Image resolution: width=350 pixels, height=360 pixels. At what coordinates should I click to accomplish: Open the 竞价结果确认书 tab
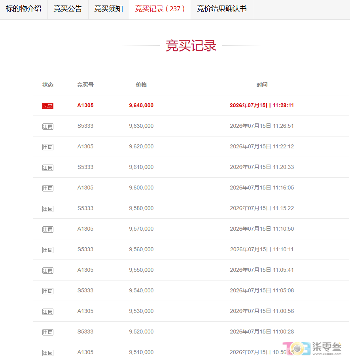point(222,9)
